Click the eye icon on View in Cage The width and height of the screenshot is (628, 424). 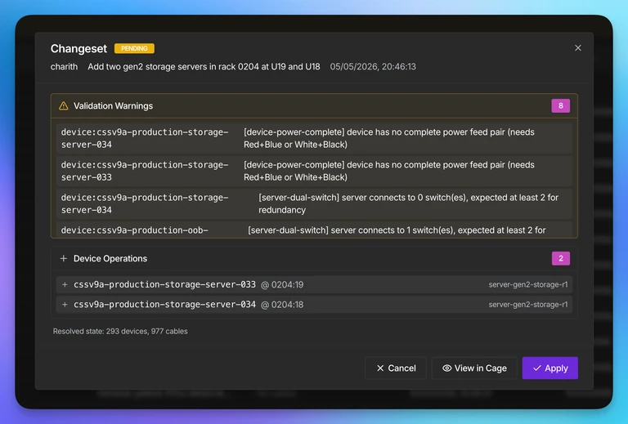tap(447, 368)
